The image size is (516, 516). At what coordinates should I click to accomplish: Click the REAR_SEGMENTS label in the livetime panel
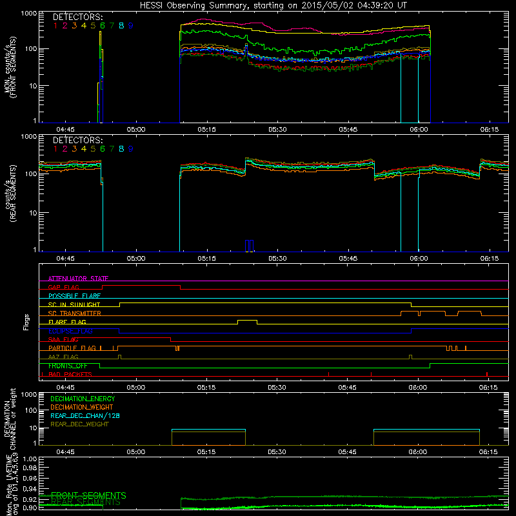[86, 502]
